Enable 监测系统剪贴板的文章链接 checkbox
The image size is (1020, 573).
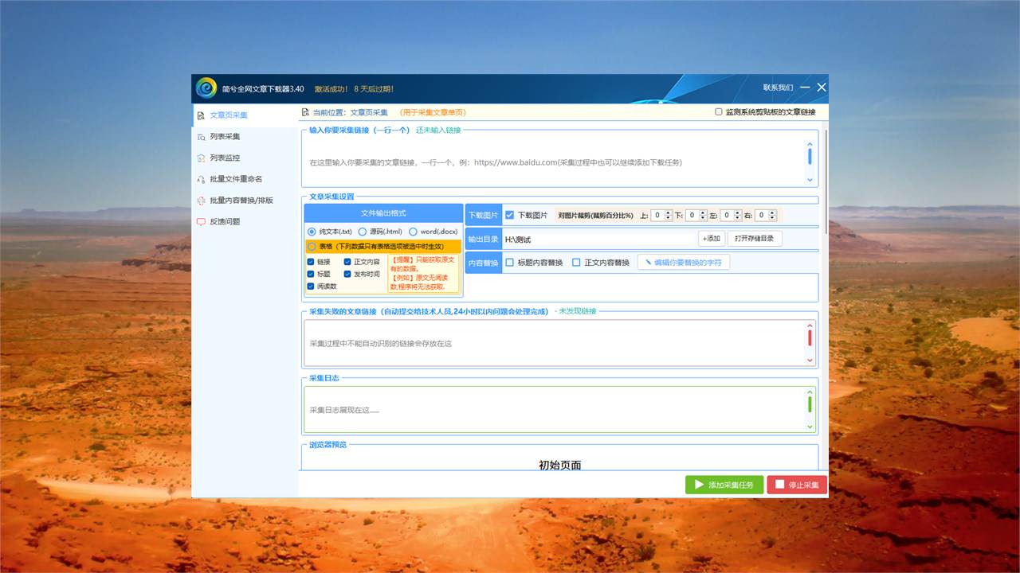(719, 112)
